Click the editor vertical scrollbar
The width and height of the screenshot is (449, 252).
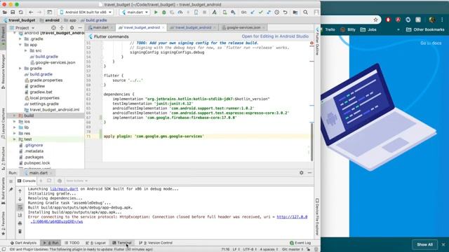tap(311, 142)
